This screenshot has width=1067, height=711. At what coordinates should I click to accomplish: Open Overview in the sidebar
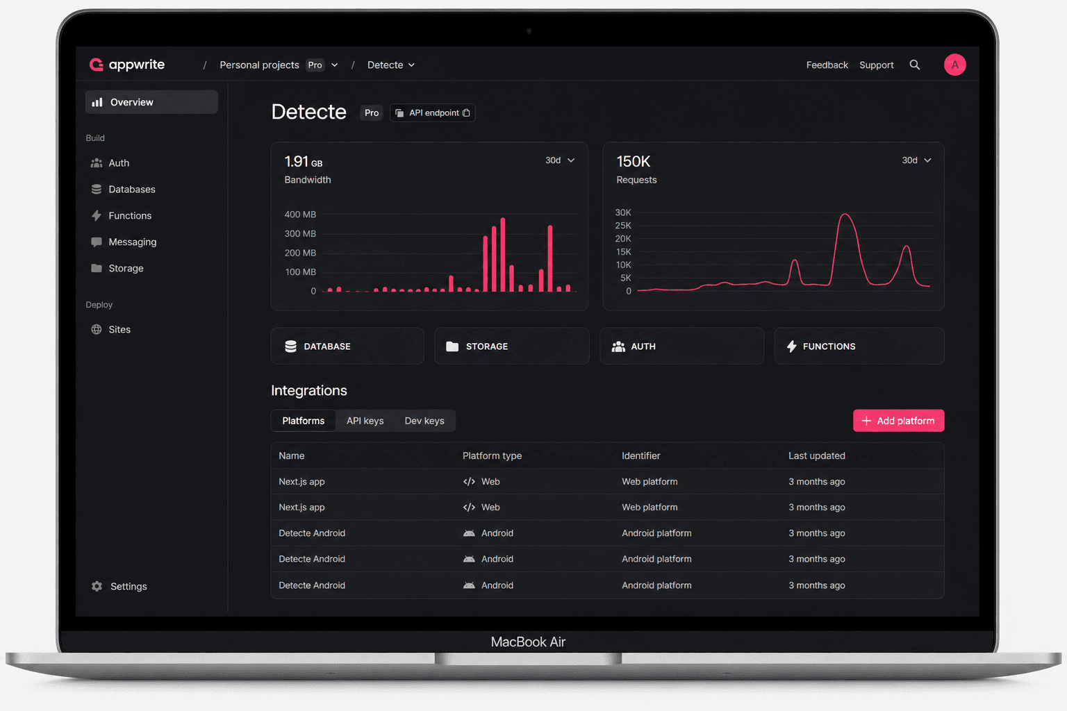pyautogui.click(x=151, y=102)
